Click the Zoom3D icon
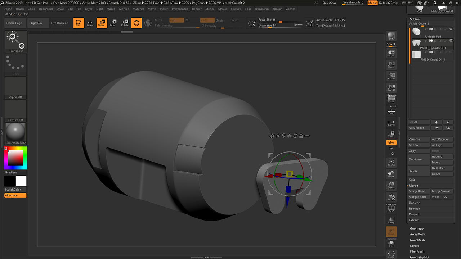Viewport: 461px width, 259px height. tap(391, 186)
